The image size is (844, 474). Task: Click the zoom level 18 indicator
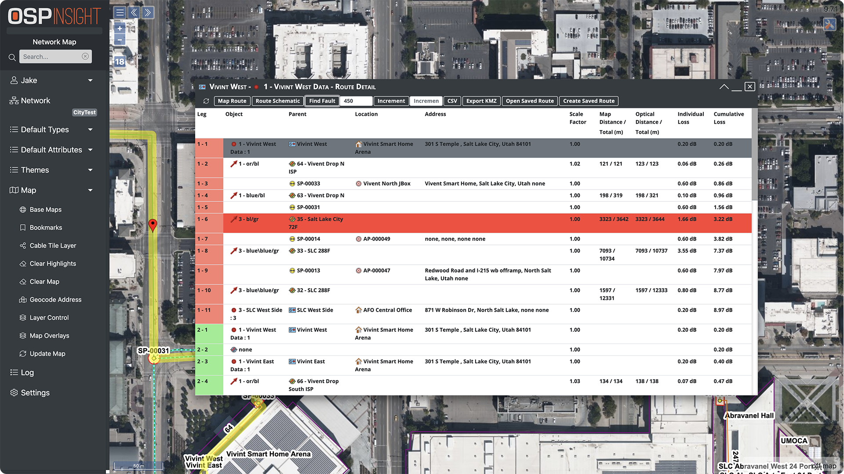(x=120, y=62)
